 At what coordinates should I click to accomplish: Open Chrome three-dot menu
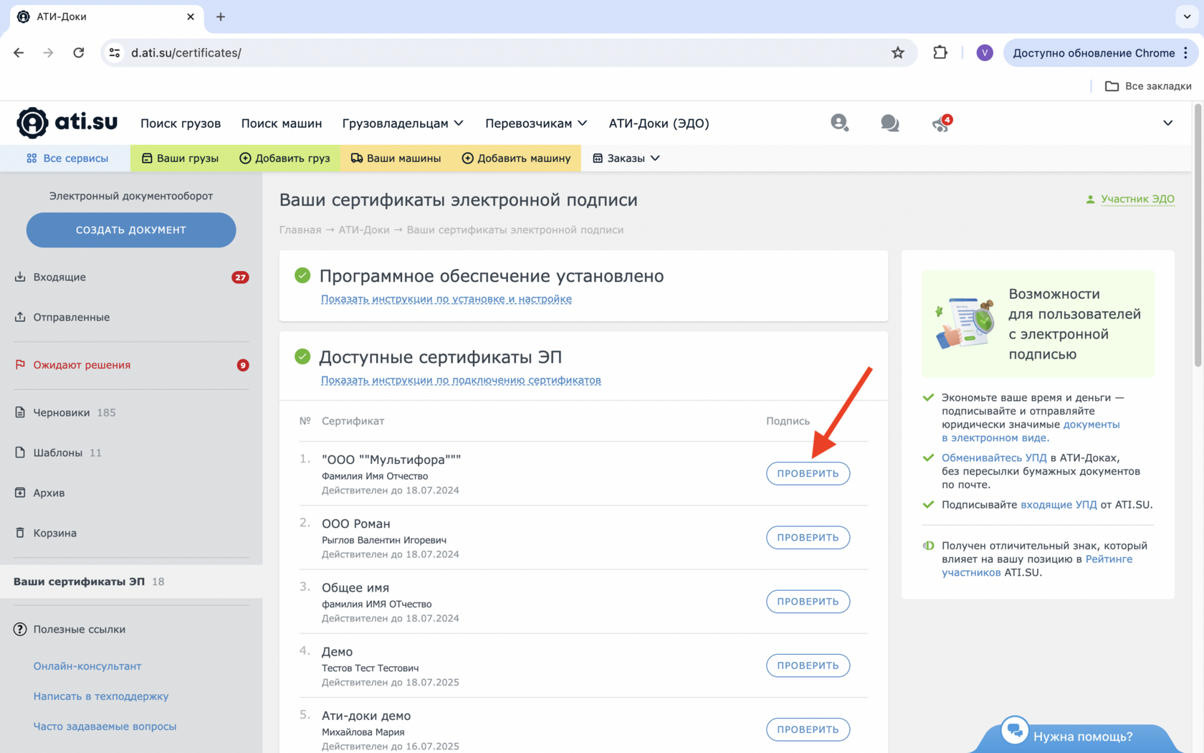tap(1186, 52)
